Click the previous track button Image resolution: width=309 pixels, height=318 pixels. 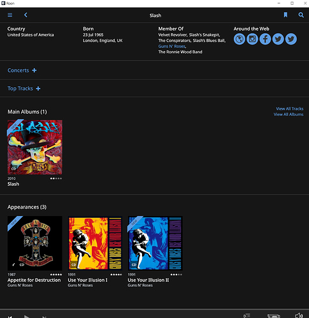coord(10,317)
